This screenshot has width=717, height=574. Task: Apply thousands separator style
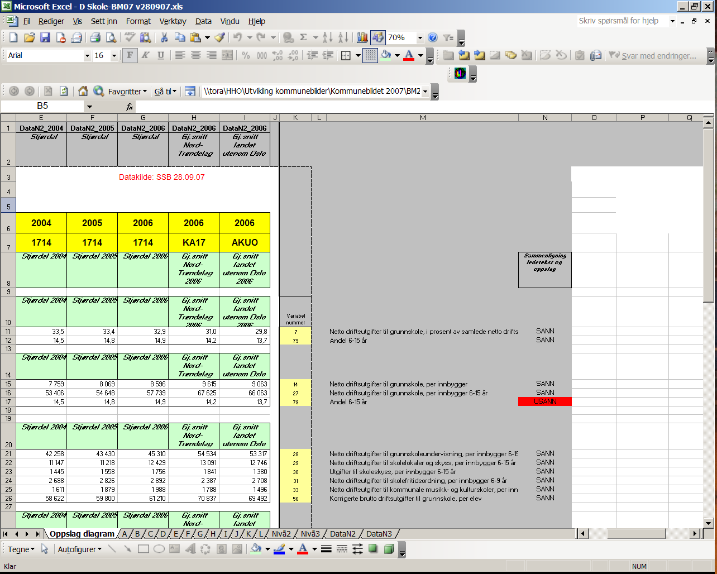pyautogui.click(x=261, y=55)
